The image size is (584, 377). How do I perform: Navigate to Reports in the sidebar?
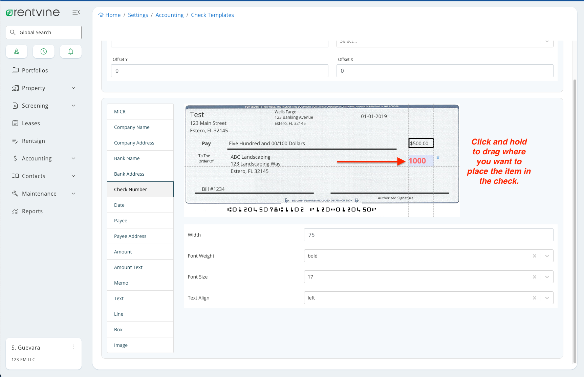coord(32,211)
